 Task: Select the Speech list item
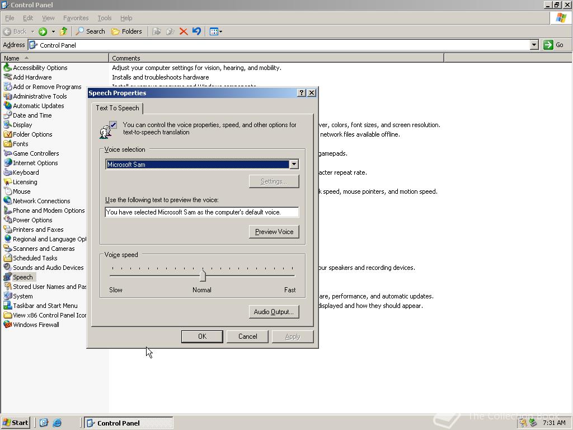tap(18, 277)
